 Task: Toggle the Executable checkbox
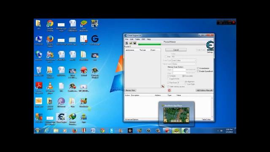[x=184, y=76]
